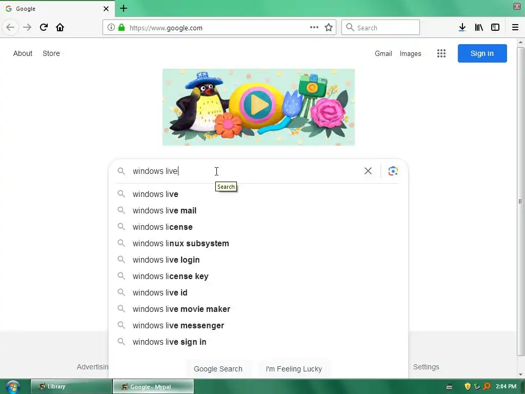
Task: Click the forward navigation arrow
Action: [x=27, y=27]
